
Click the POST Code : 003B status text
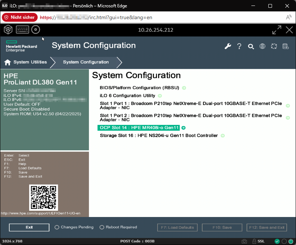tap(137, 241)
